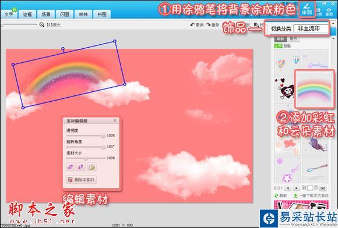Click 一键下载本页素材 download link
Viewport: 338px width, 228px height.
pos(311,196)
